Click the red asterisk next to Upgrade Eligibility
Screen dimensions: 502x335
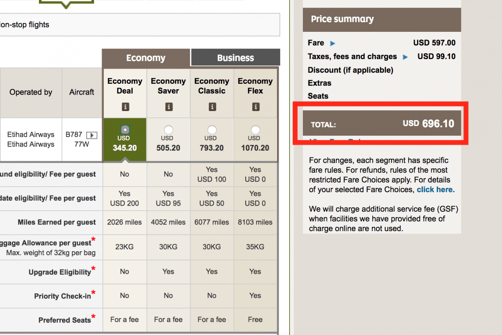click(x=93, y=269)
